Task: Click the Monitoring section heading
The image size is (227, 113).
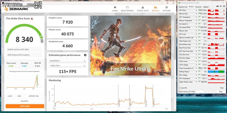Action: click(55, 80)
